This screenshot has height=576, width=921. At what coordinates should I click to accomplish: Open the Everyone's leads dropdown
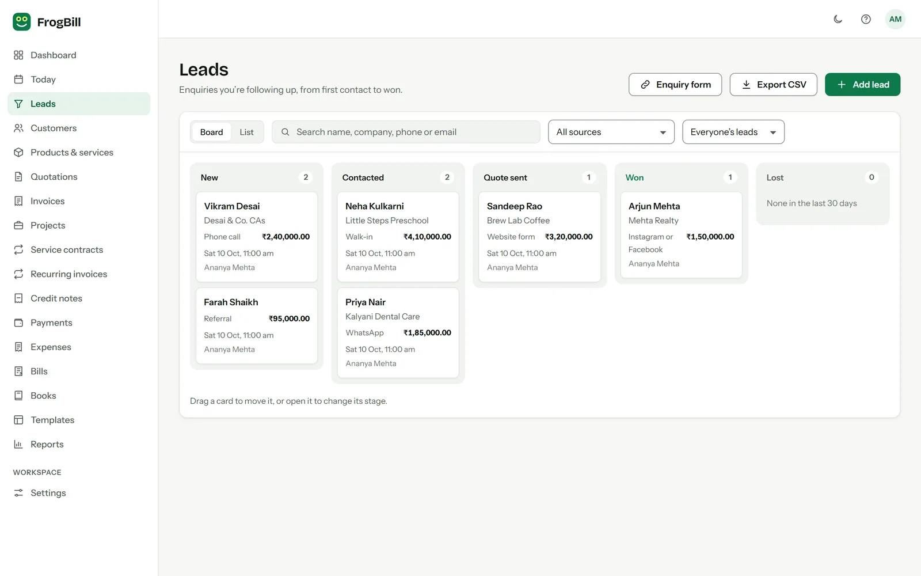coord(733,132)
